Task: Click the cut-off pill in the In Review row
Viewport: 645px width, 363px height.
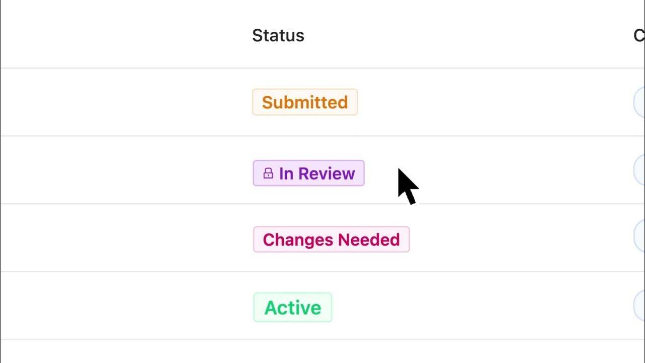Action: pyautogui.click(x=639, y=170)
